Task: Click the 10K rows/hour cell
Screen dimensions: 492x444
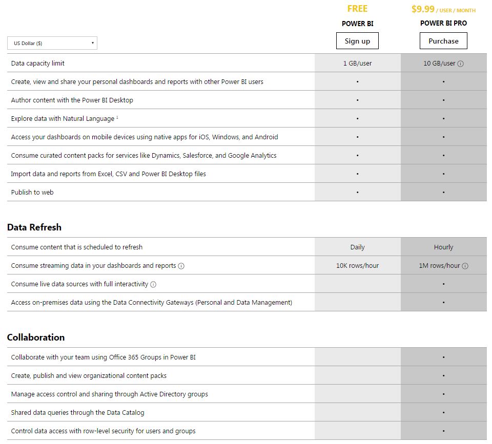Action: tap(357, 265)
